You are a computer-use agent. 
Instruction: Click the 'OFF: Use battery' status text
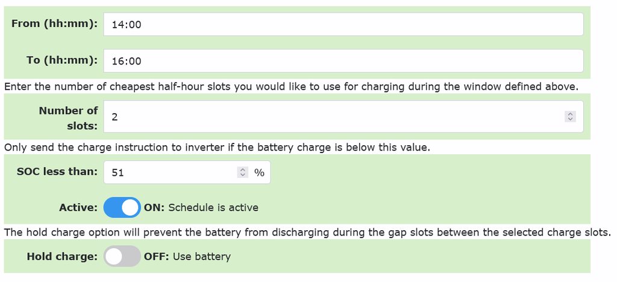(x=187, y=256)
